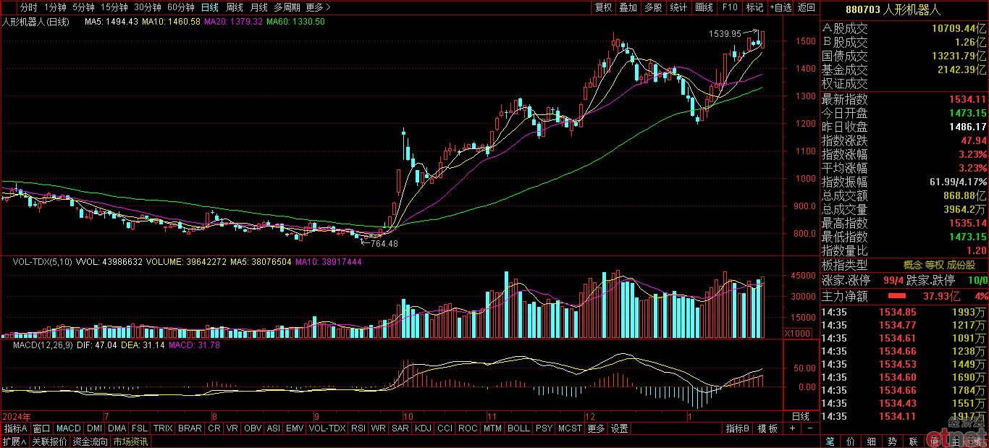Image resolution: width=989 pixels, height=448 pixels.
Task: Open the 模板 template menu
Action: pos(768,428)
